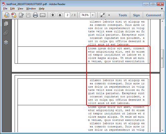Open the zoom level dropdown arrow
166x134 pixels.
pyautogui.click(x=93, y=15)
